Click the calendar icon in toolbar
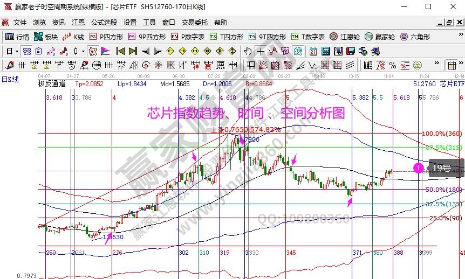 313,51
